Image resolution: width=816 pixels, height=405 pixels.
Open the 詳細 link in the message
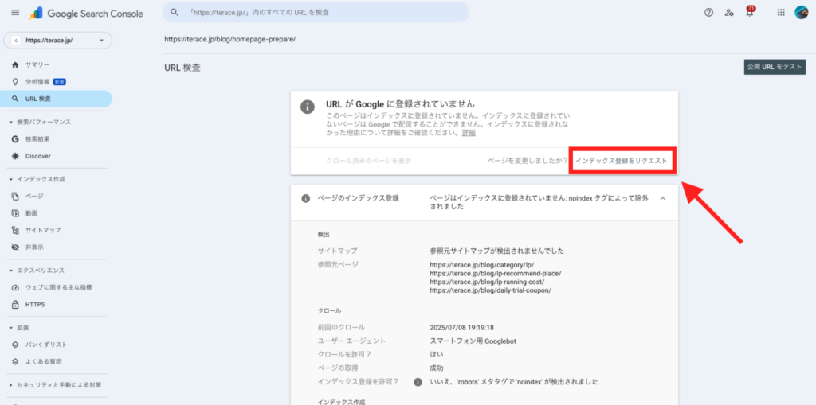(469, 133)
